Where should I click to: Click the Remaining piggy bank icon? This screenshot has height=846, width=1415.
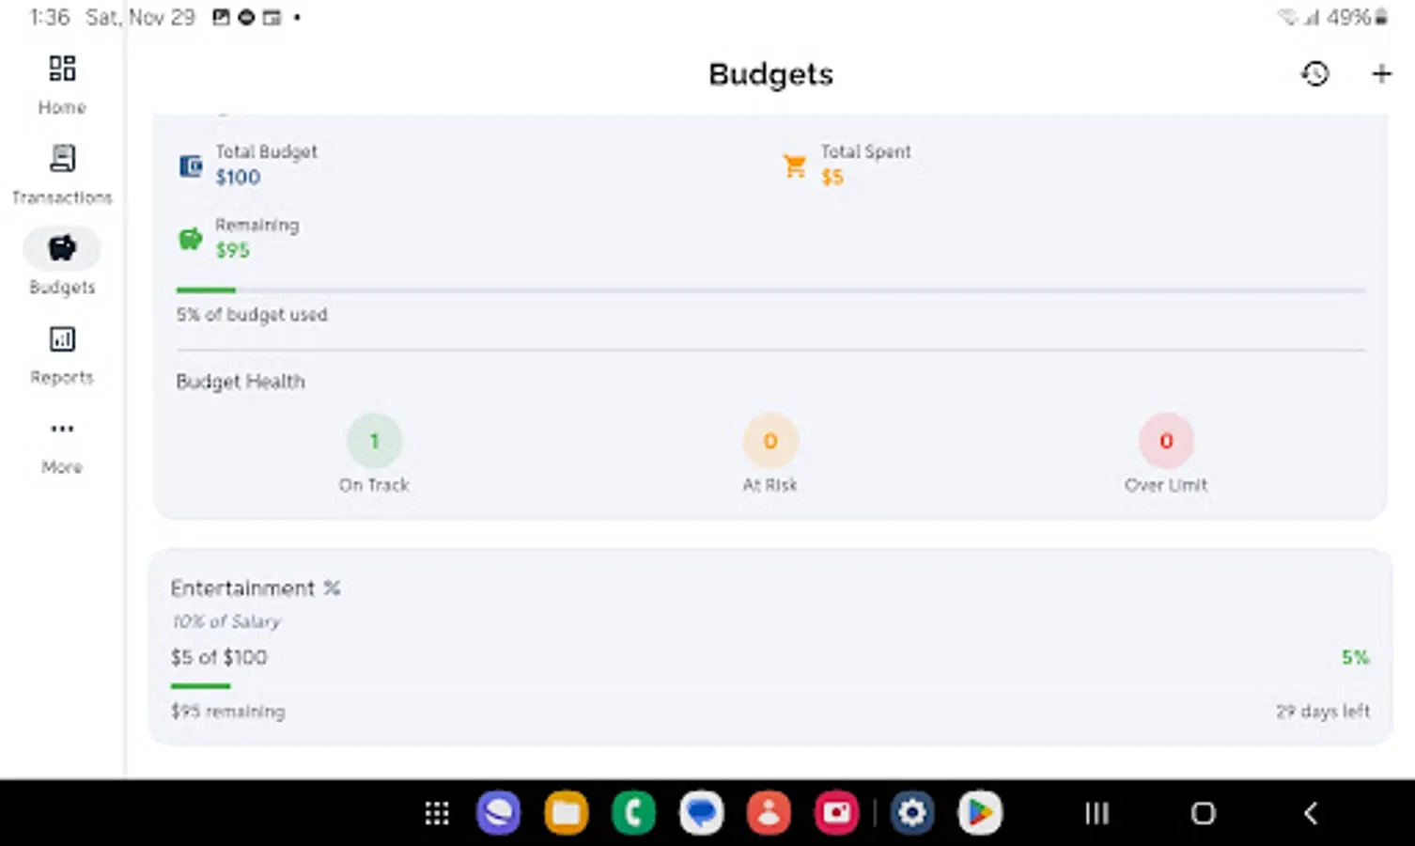pyautogui.click(x=189, y=238)
